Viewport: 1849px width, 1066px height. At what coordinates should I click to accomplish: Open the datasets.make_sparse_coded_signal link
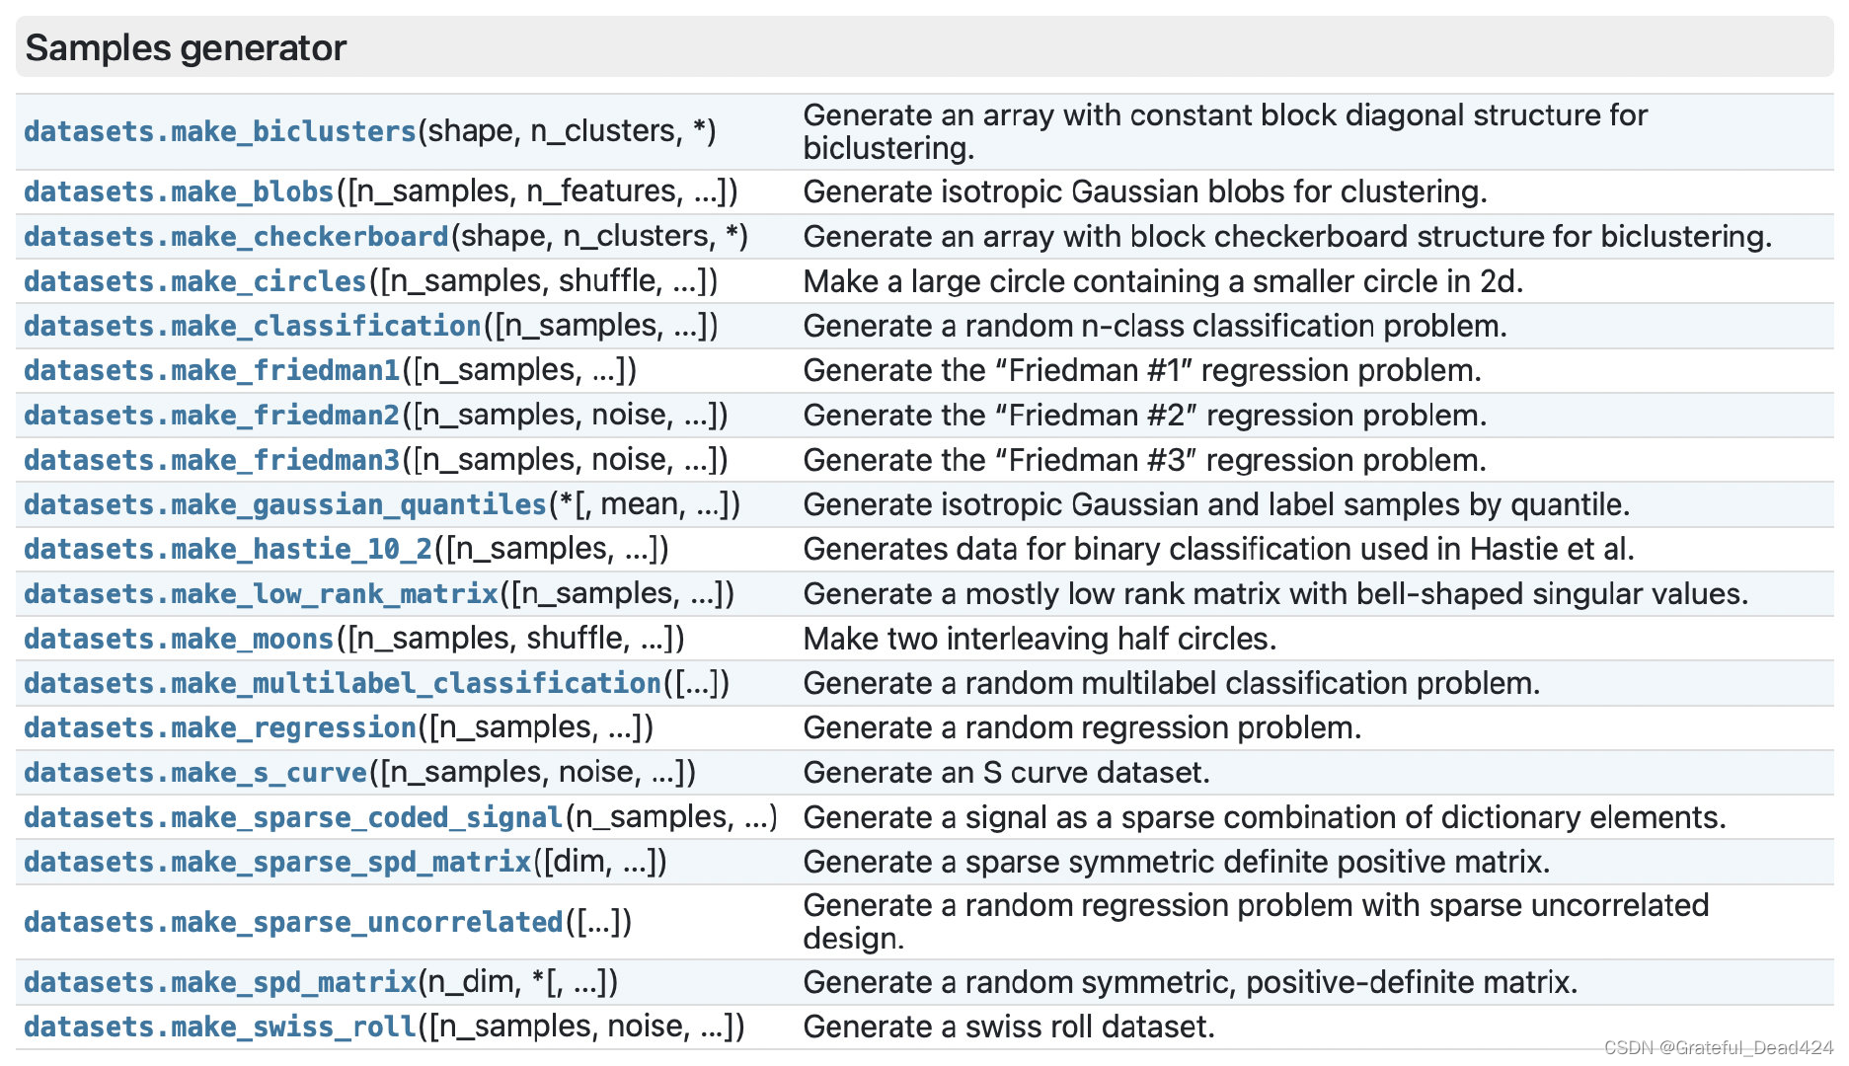(292, 817)
